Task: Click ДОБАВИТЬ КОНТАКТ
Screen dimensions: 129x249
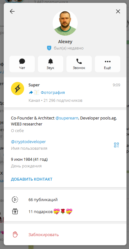Action: 32,179
